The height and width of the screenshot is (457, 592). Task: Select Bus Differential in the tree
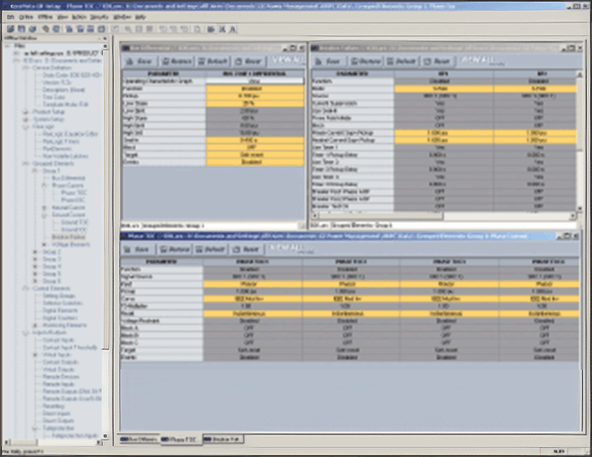click(69, 178)
